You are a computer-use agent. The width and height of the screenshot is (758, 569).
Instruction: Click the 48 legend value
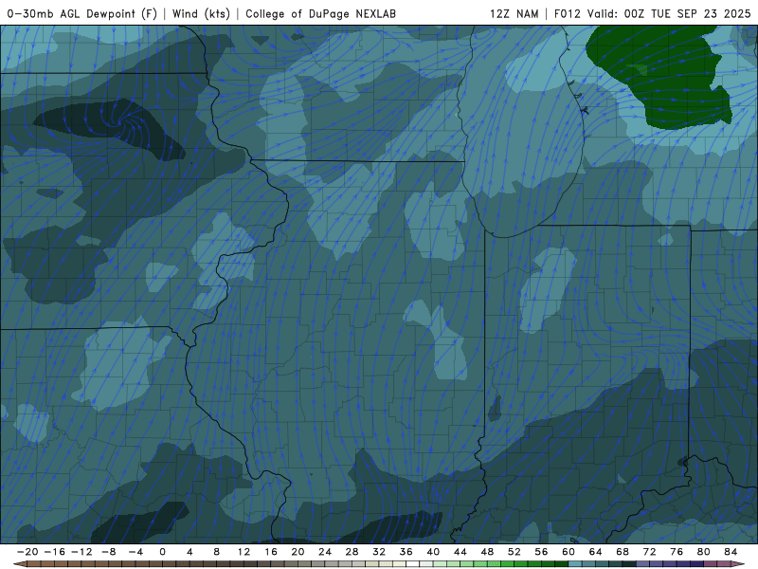[x=487, y=552]
